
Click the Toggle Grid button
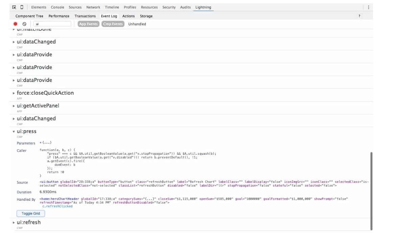point(31,214)
